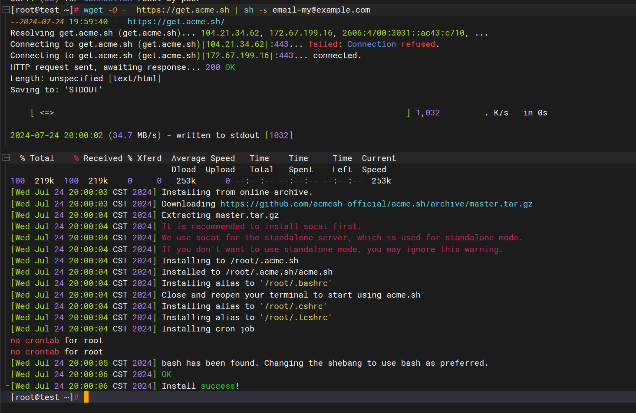
Task: Select 'Extracting master.tar.gz' message
Action: tap(220, 215)
